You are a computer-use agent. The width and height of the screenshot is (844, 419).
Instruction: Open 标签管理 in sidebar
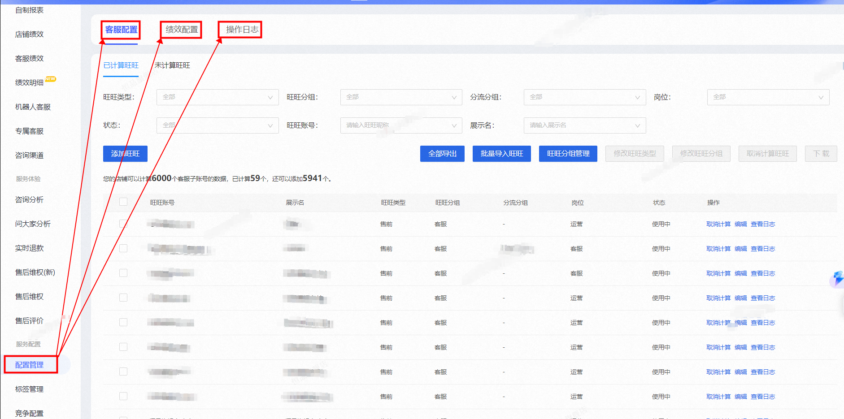click(29, 389)
